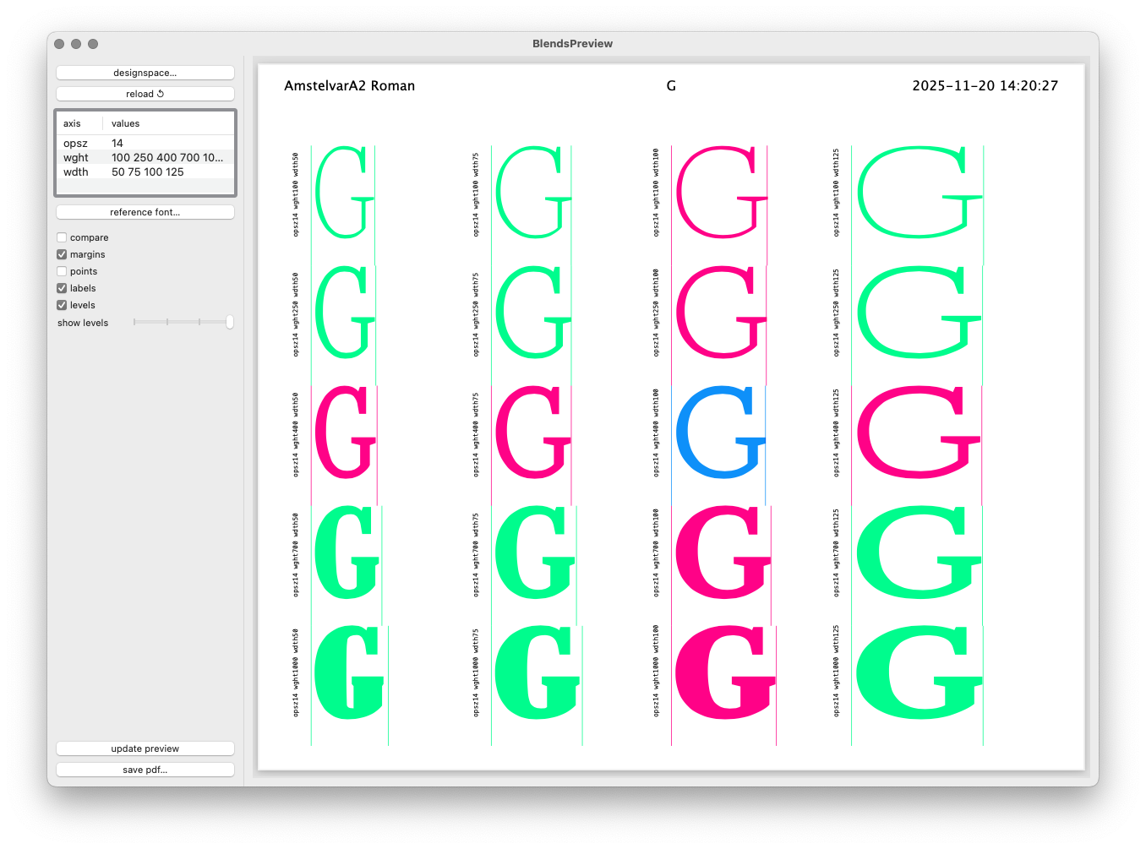The width and height of the screenshot is (1146, 849).
Task: Reload the designspace with the reload button
Action: coord(145,94)
